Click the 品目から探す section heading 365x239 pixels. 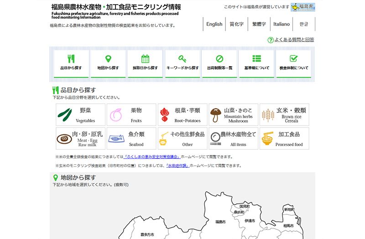click(x=78, y=90)
